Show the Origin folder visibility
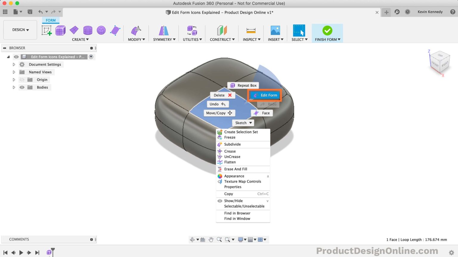Viewport: 458px width, 257px height. pyautogui.click(x=22, y=79)
